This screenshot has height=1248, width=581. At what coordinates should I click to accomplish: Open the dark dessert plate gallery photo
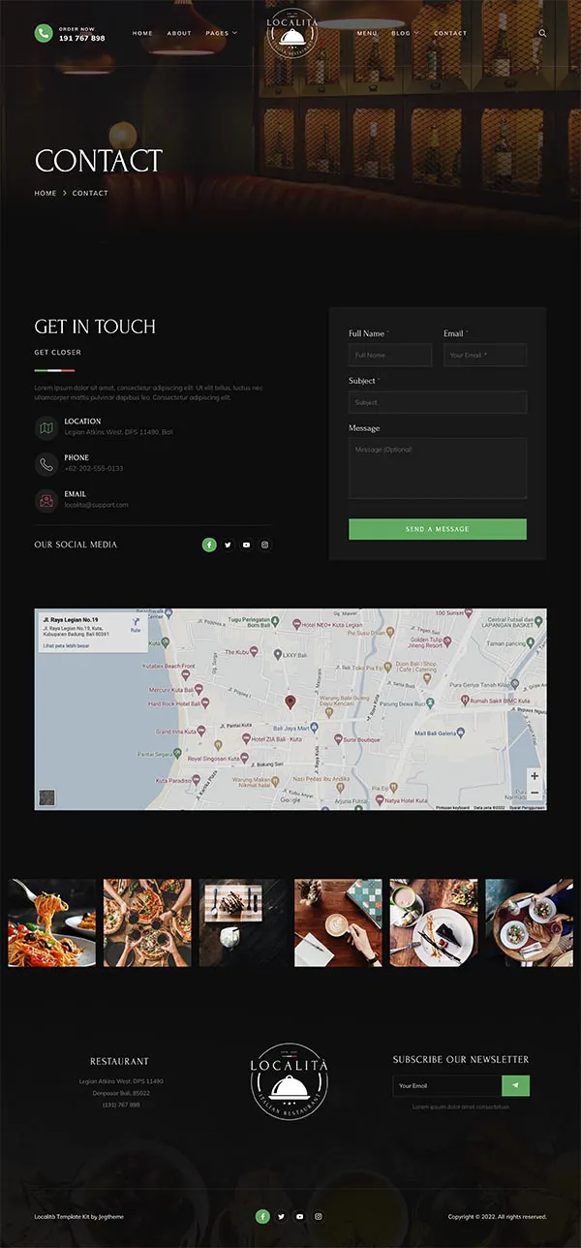(x=243, y=922)
